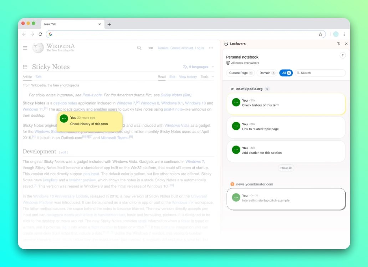Screen dimensions: 368x267
Task: Unpin the Leafovers side panel
Action: tap(338, 44)
